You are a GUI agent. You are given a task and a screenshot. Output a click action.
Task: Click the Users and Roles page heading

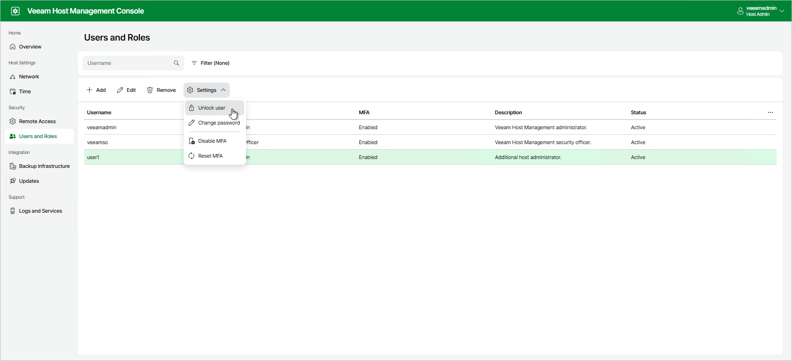click(x=117, y=37)
